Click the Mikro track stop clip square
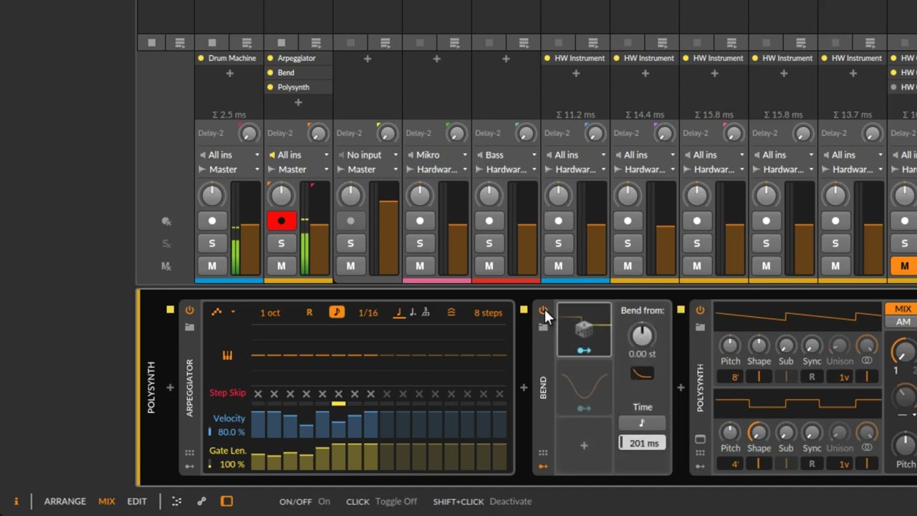 [x=420, y=43]
